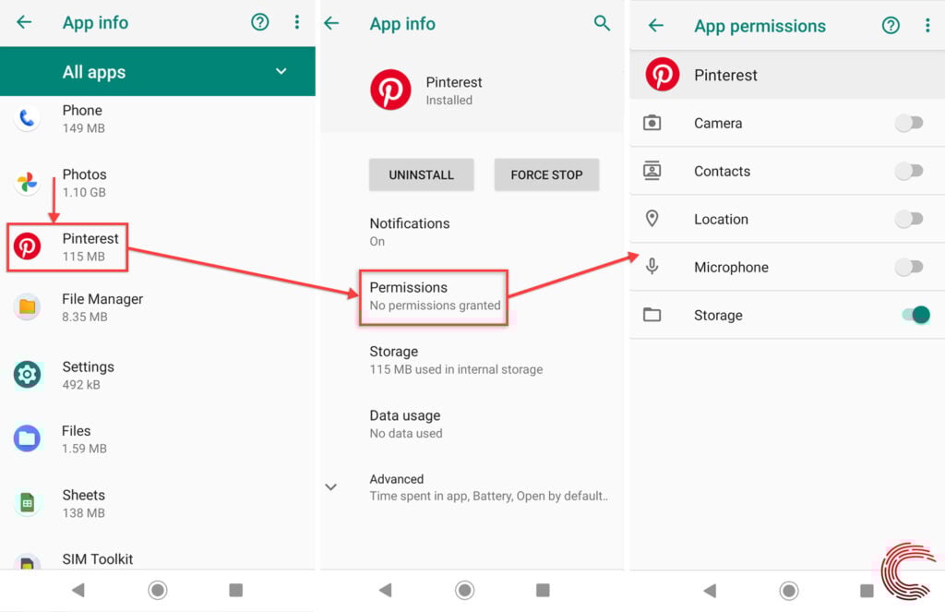
Task: Tap the Pinterest logo on App info
Action: (x=390, y=90)
